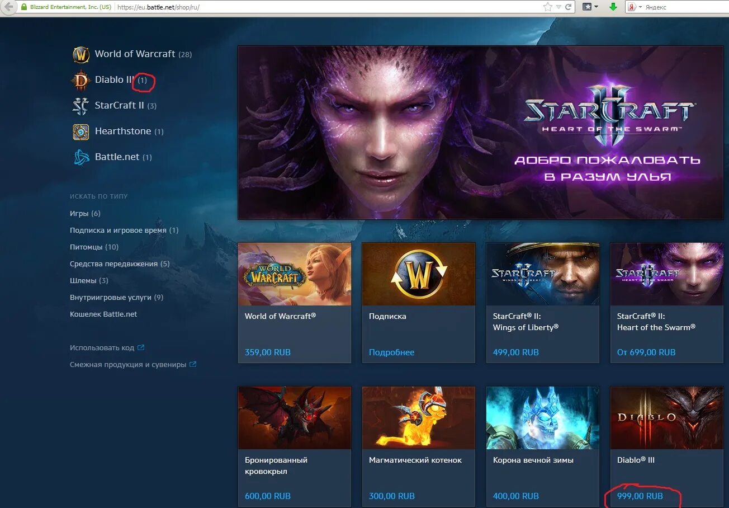Click Подробнее on subscription card
Image resolution: width=729 pixels, height=508 pixels.
(x=392, y=352)
